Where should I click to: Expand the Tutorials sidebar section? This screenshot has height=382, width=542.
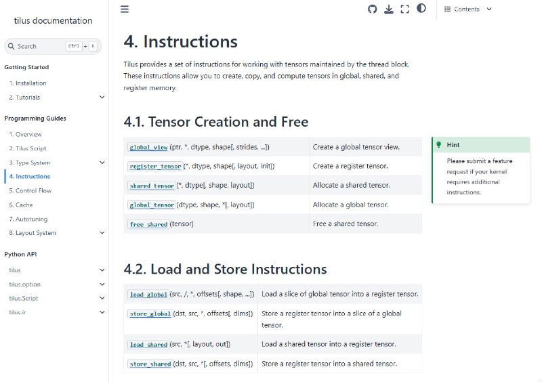pos(102,98)
